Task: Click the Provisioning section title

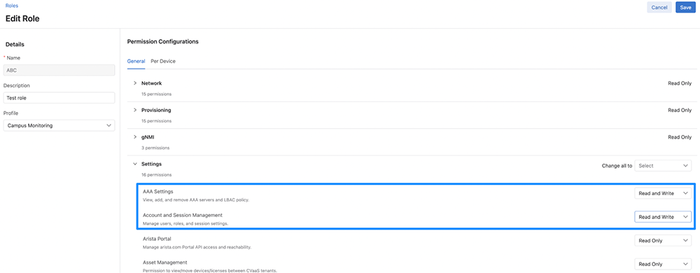Action: (156, 110)
